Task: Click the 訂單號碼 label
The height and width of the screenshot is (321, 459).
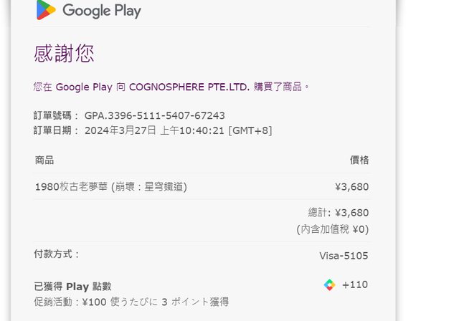Action: click(x=56, y=115)
